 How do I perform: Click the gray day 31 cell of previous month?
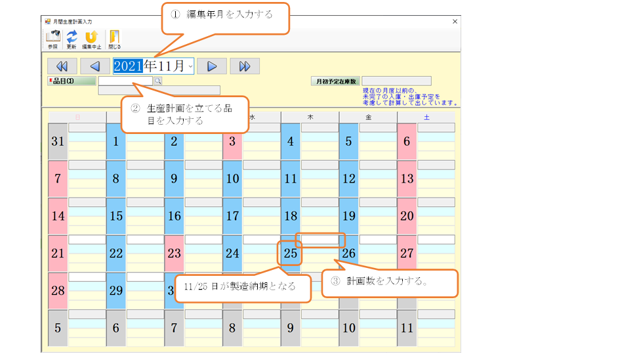click(x=58, y=142)
